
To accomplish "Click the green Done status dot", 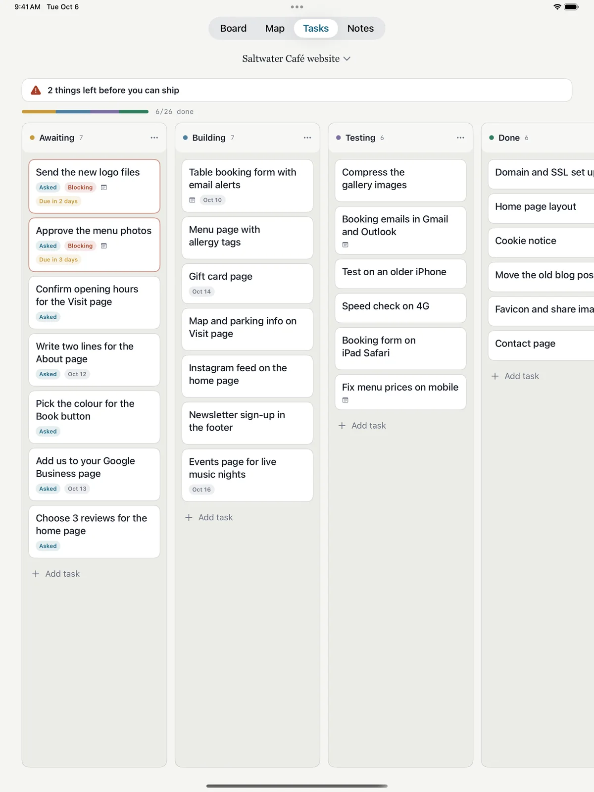I will pos(492,138).
